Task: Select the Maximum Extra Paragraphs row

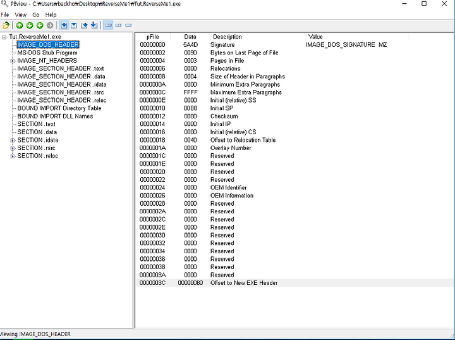Action: point(294,92)
